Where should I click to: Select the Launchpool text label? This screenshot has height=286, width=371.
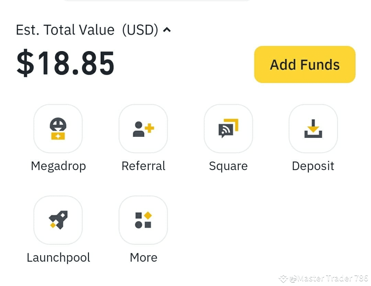tap(58, 258)
